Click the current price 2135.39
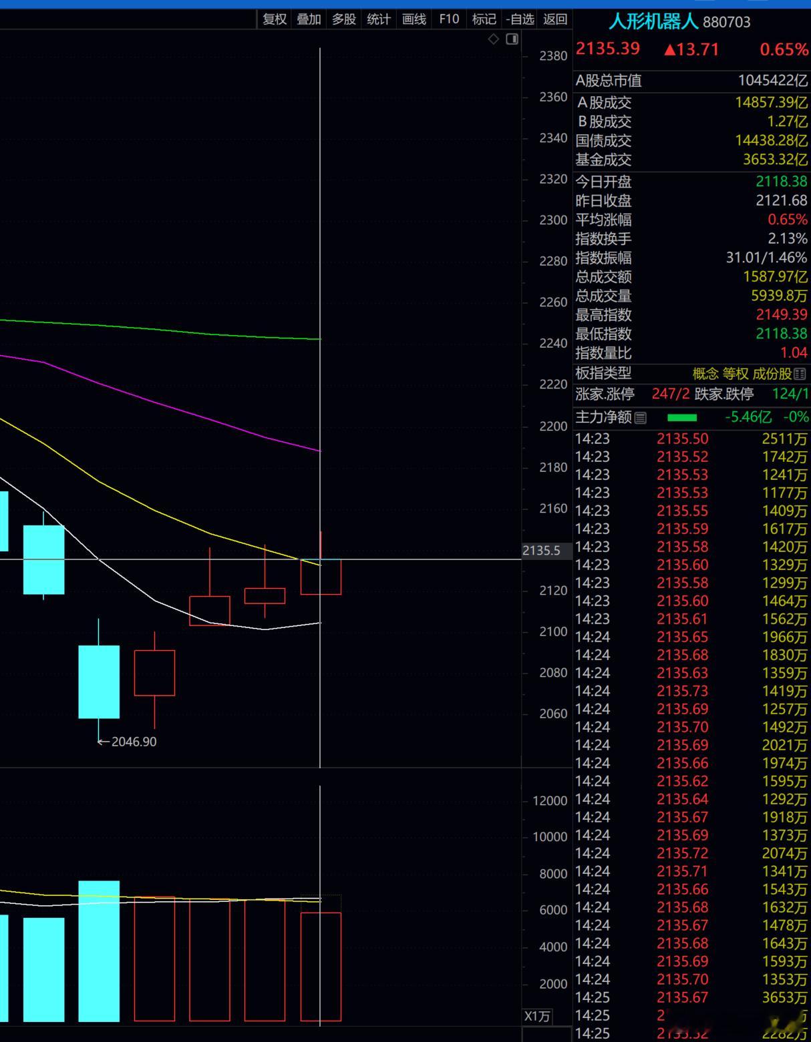The image size is (811, 1042). [608, 49]
